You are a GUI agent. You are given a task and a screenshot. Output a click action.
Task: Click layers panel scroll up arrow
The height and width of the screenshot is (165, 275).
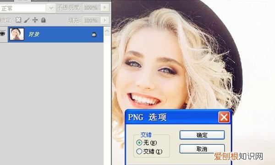(107, 31)
